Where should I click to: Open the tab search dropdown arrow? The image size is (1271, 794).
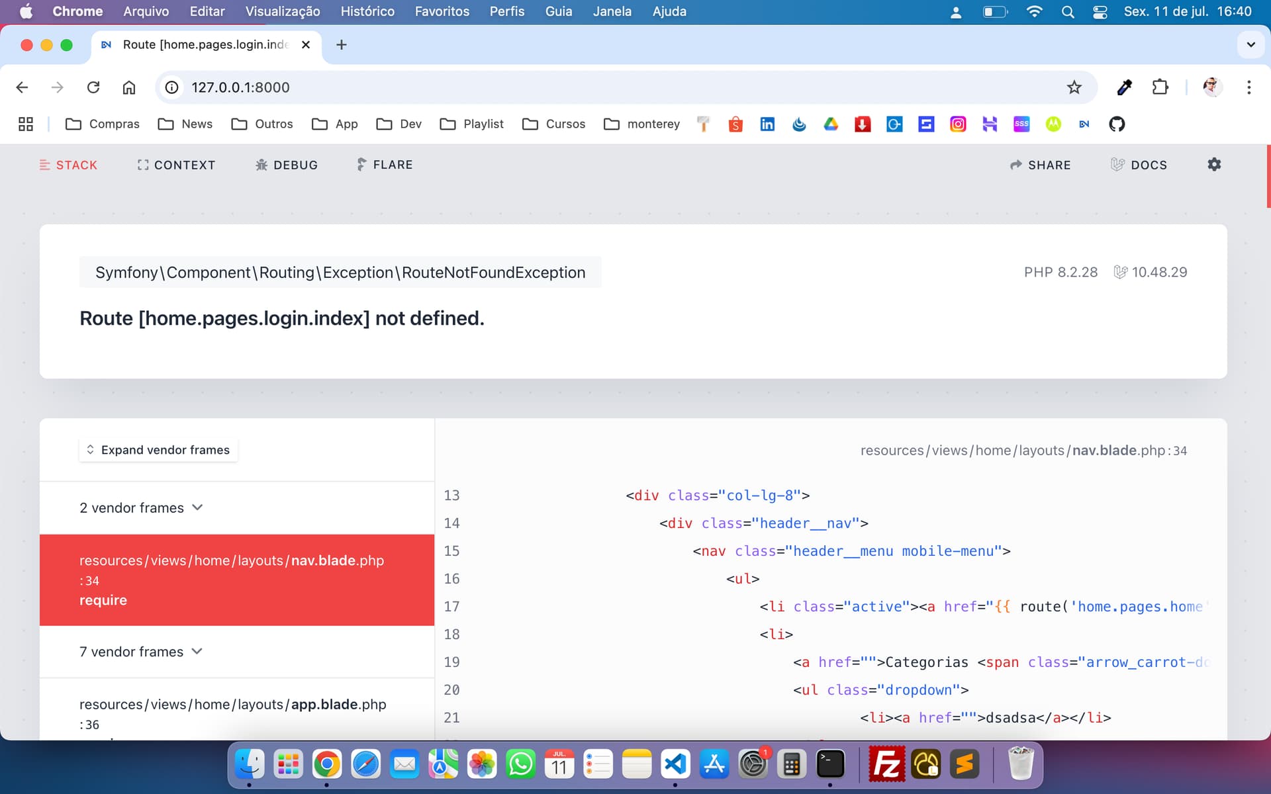pos(1250,45)
